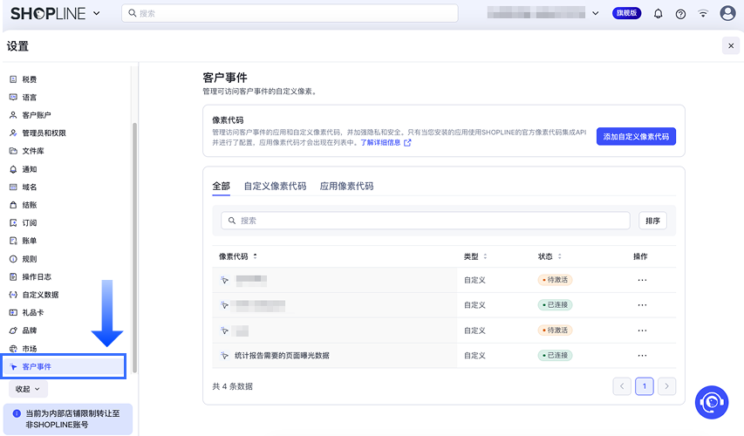
Task: Switch to 应用像素代码 tab
Action: pos(346,186)
